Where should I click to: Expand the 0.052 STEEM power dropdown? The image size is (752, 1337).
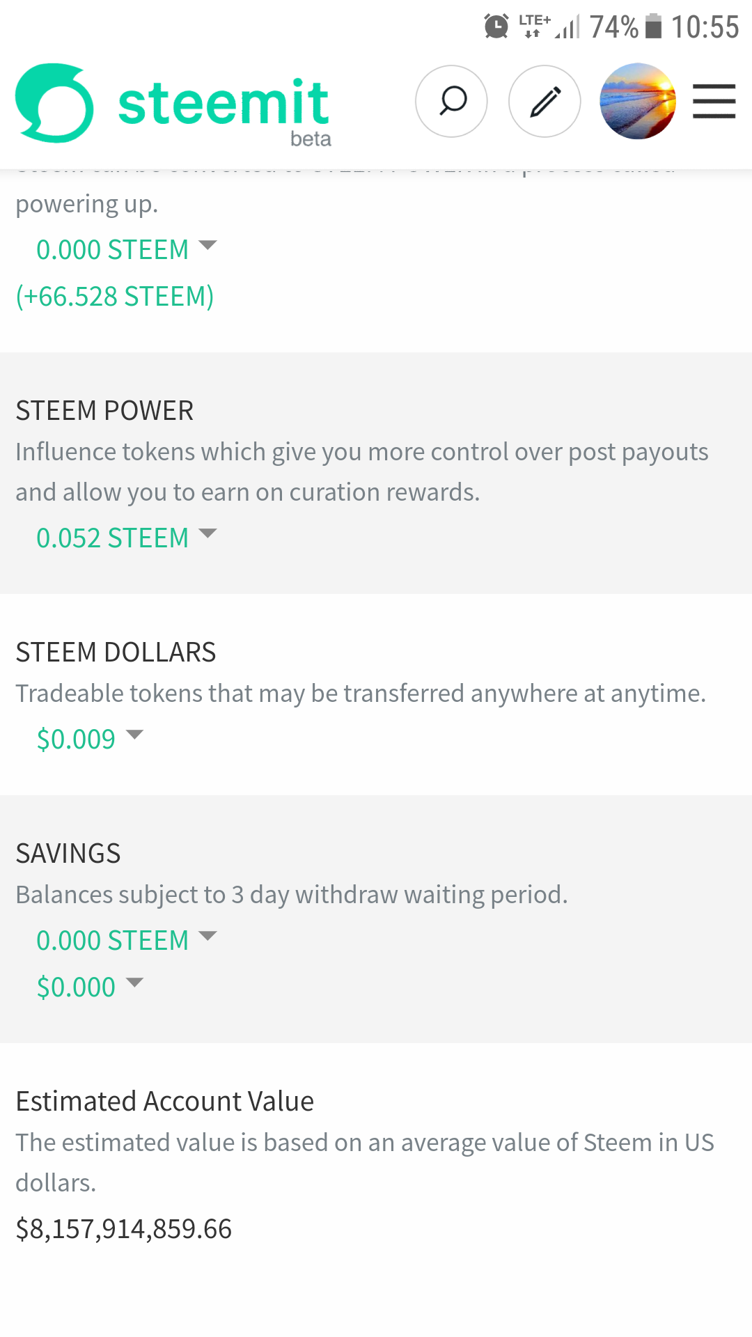coord(125,538)
